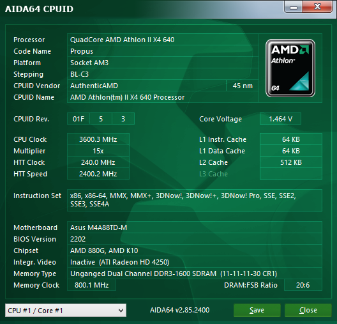This screenshot has height=324, width=337.
Task: Click the AIDA64 v2.85.2400 version label
Action: coord(180,310)
